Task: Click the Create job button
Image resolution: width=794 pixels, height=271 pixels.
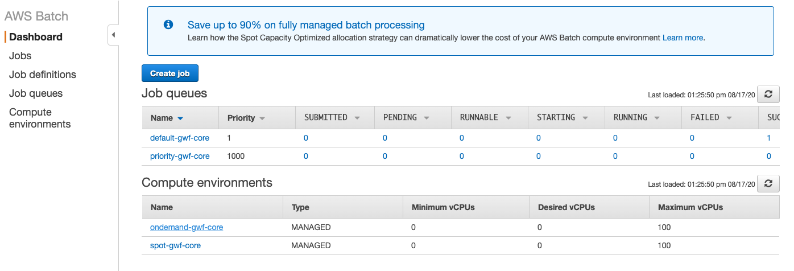Action: pos(170,73)
